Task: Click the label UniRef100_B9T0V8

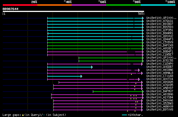Action: [160, 110]
